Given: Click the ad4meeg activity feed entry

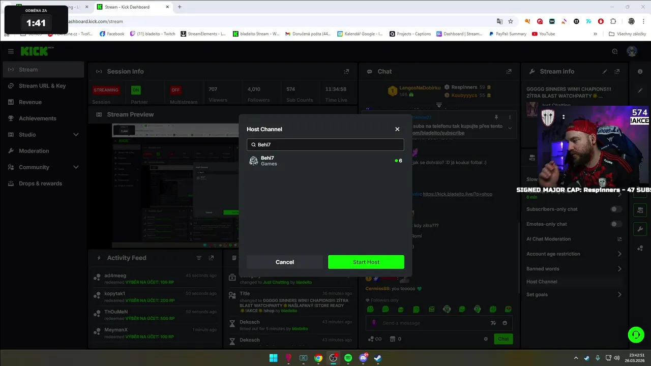Looking at the screenshot, I should [155, 278].
